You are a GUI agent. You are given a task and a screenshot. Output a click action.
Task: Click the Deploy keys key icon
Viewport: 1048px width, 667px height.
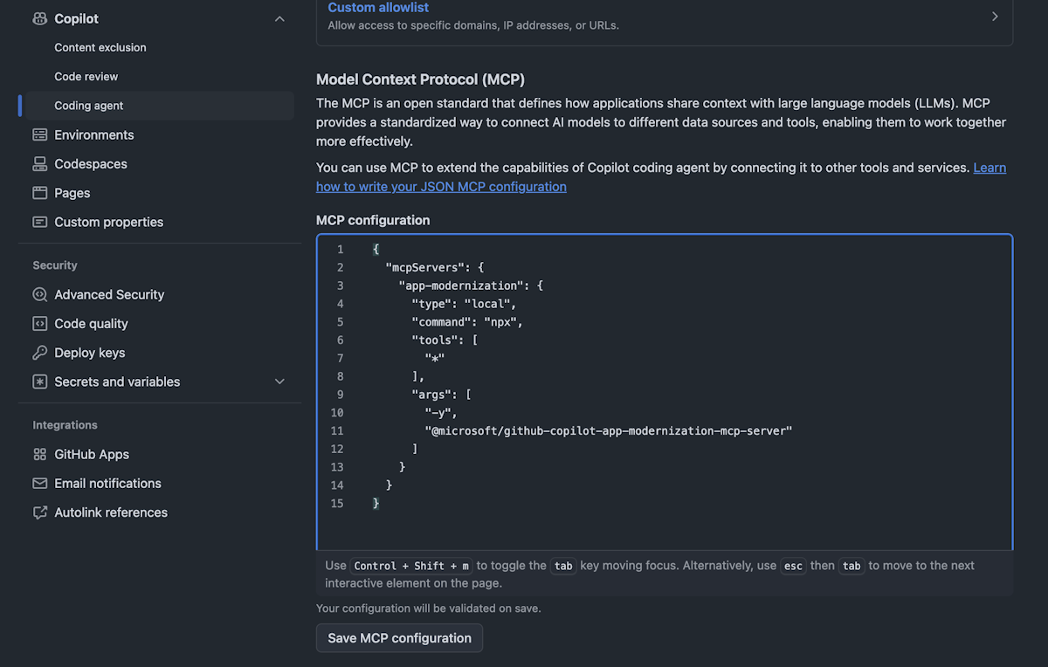[x=39, y=353]
